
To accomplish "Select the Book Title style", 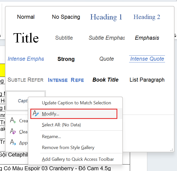I will [x=105, y=80].
